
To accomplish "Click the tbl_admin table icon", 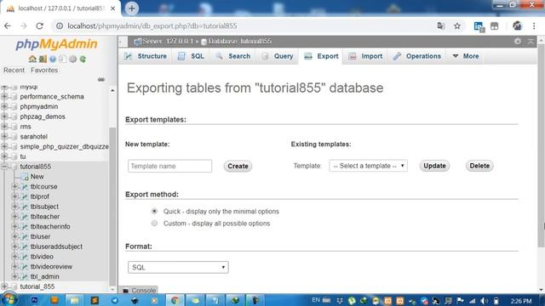I will (x=25, y=277).
